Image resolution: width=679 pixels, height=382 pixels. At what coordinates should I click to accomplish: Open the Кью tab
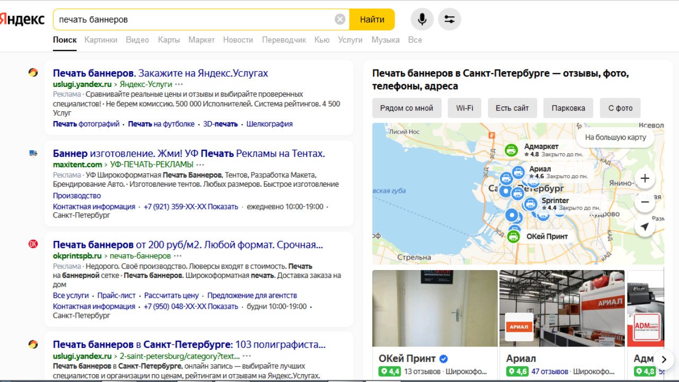pos(322,40)
